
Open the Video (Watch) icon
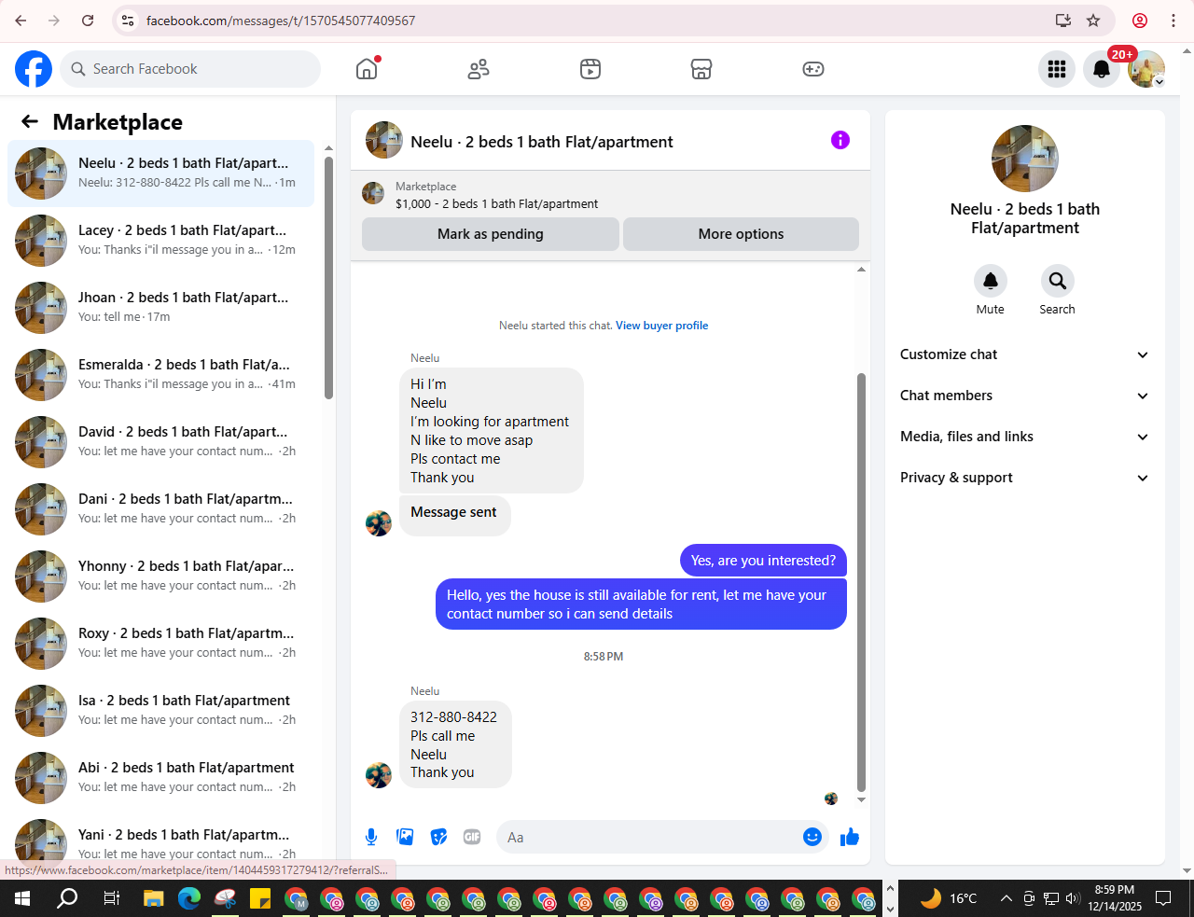[590, 69]
